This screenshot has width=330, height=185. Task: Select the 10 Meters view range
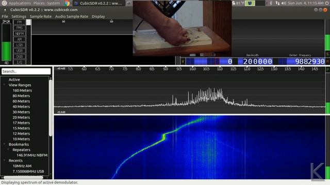click(21, 139)
